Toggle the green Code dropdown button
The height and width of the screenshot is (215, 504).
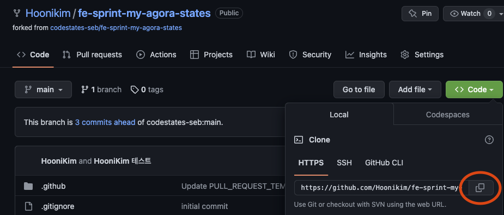pyautogui.click(x=474, y=89)
